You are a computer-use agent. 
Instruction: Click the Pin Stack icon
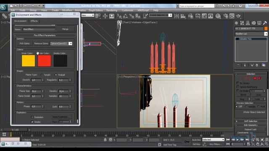point(238,65)
